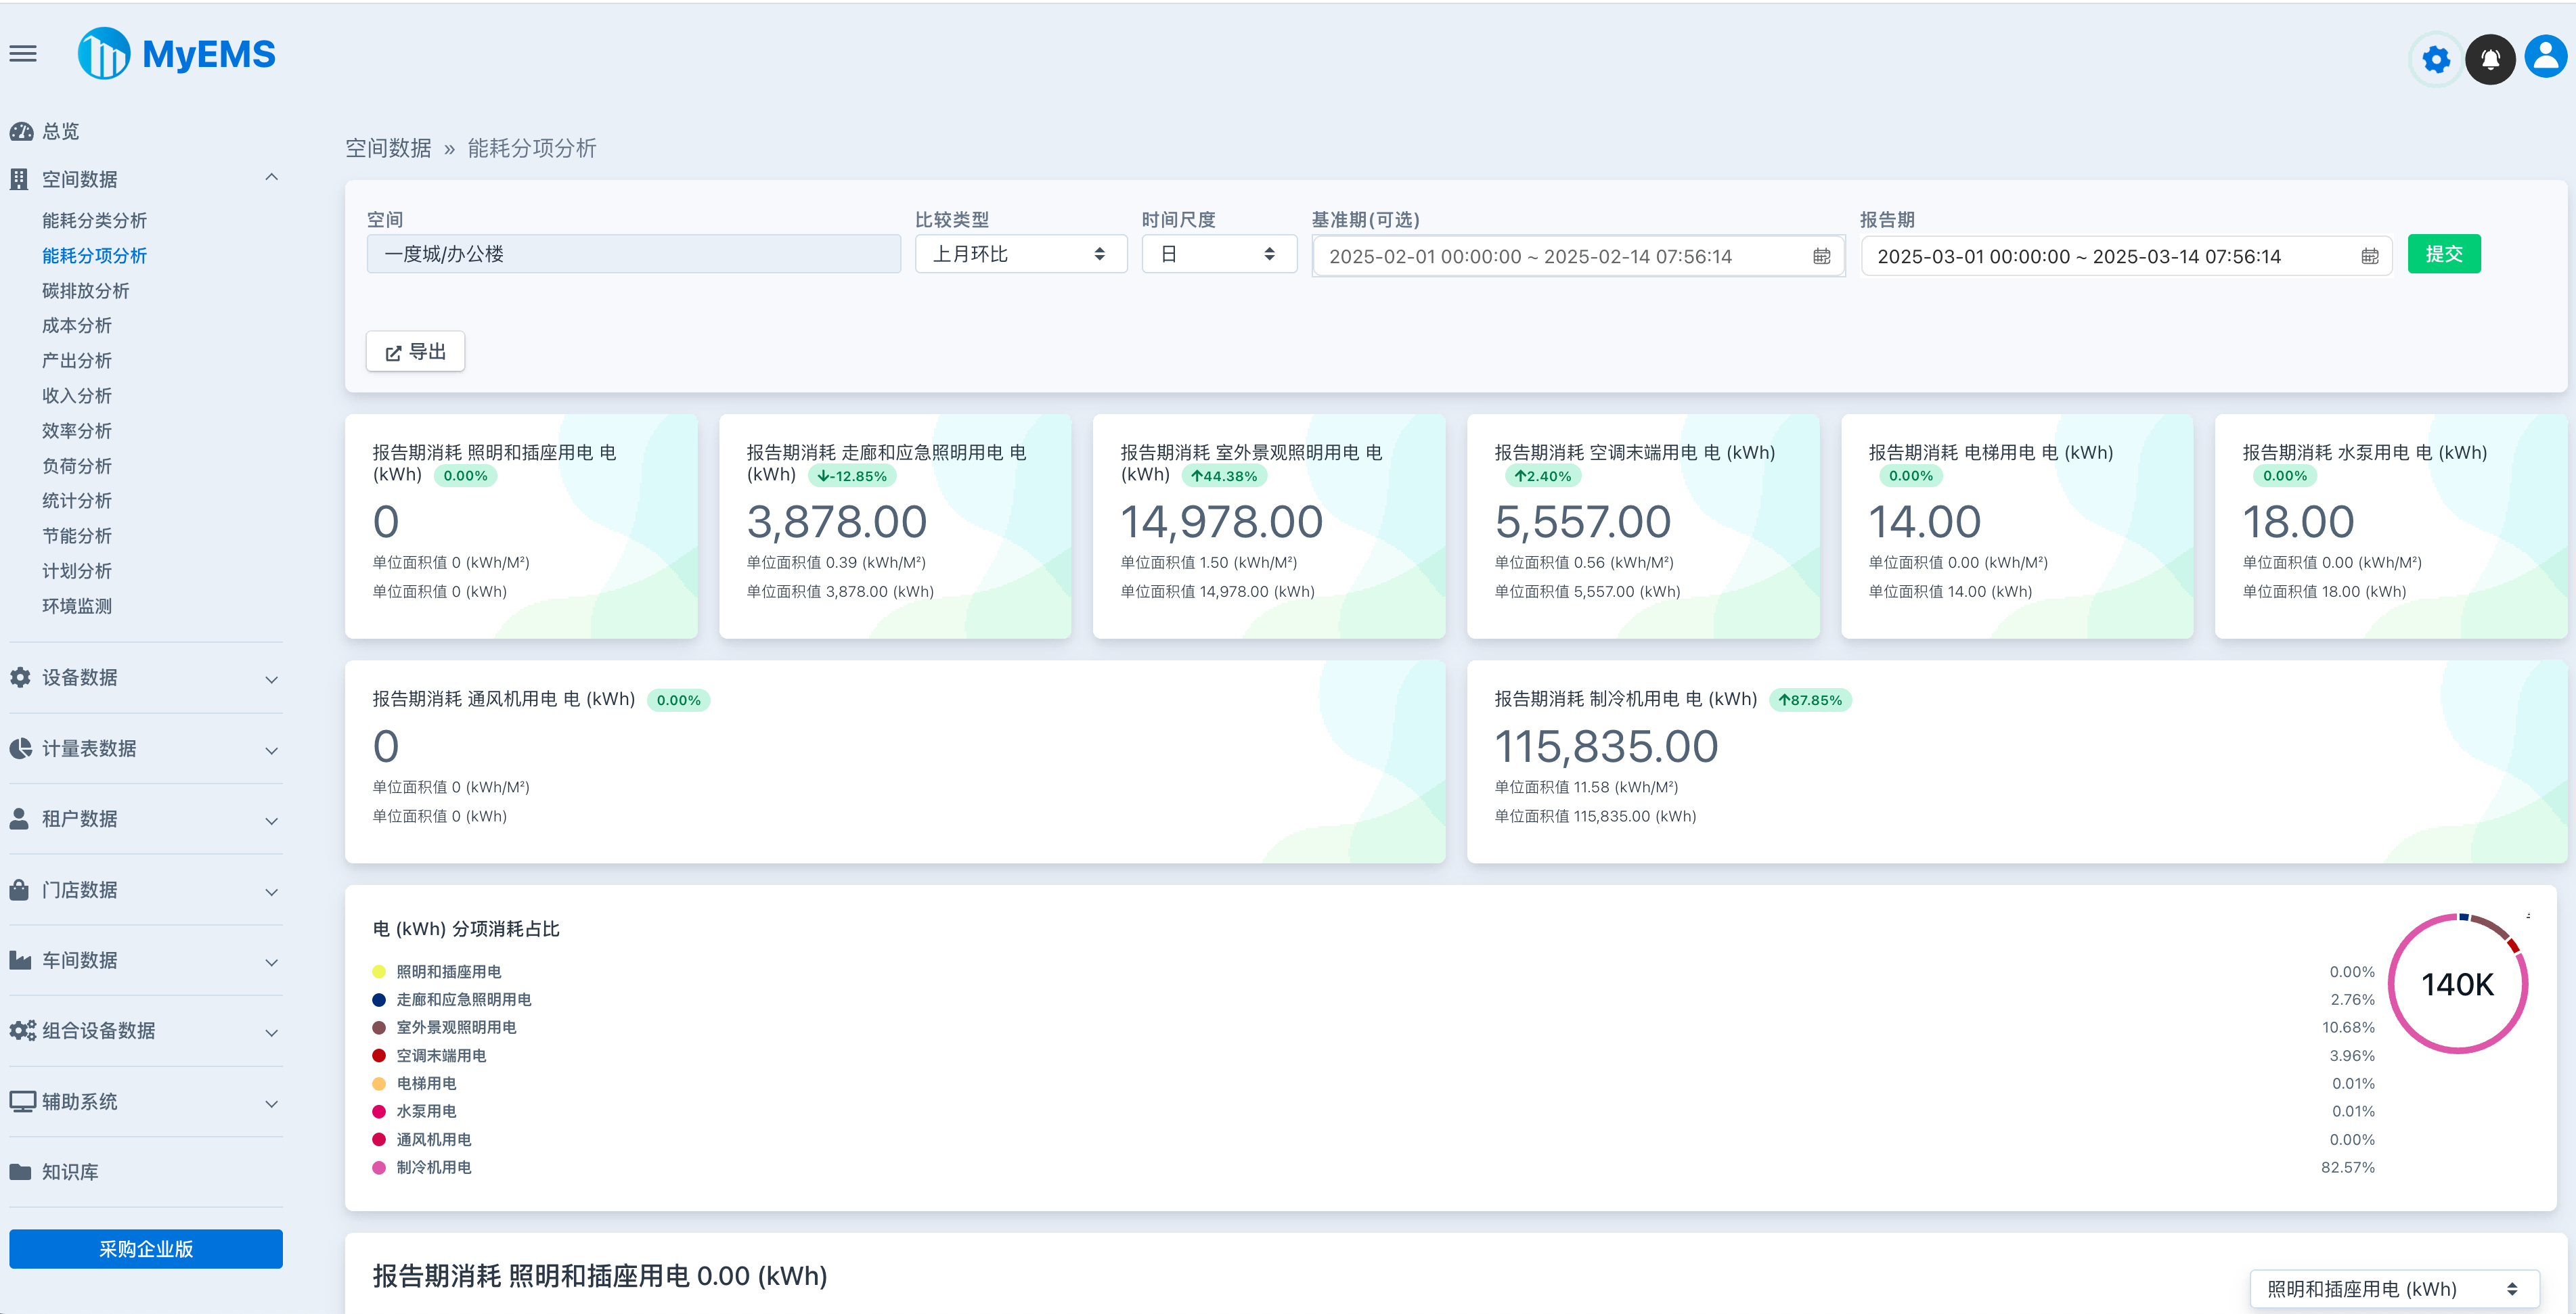Click the 提交 submit button
Viewport: 2576px width, 1314px height.
(2445, 253)
